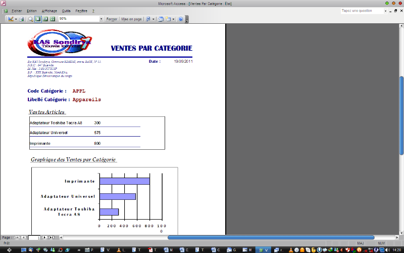Click the 'Tapez une question' help box

tap(362, 11)
